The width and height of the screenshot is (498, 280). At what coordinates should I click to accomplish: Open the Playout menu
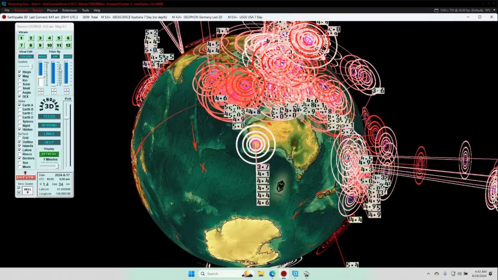[x=52, y=10]
